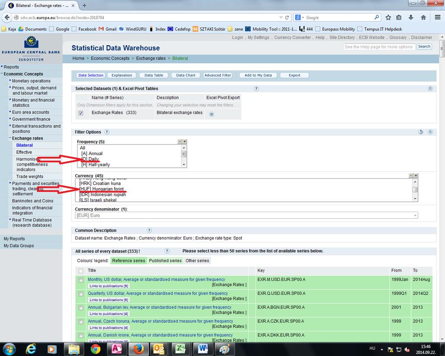The height and width of the screenshot is (356, 445).
Task: Collapse the Economic Concepts tree node
Action: 2,74
